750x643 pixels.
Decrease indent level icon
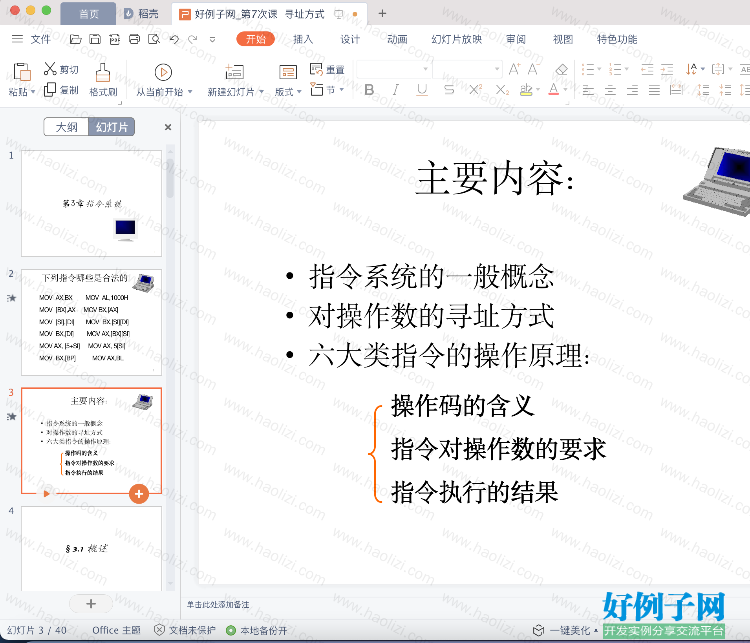[x=647, y=69]
